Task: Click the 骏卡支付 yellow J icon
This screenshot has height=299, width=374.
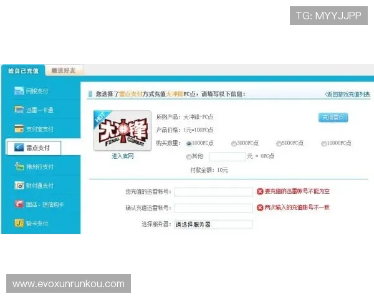Action: click(x=19, y=223)
